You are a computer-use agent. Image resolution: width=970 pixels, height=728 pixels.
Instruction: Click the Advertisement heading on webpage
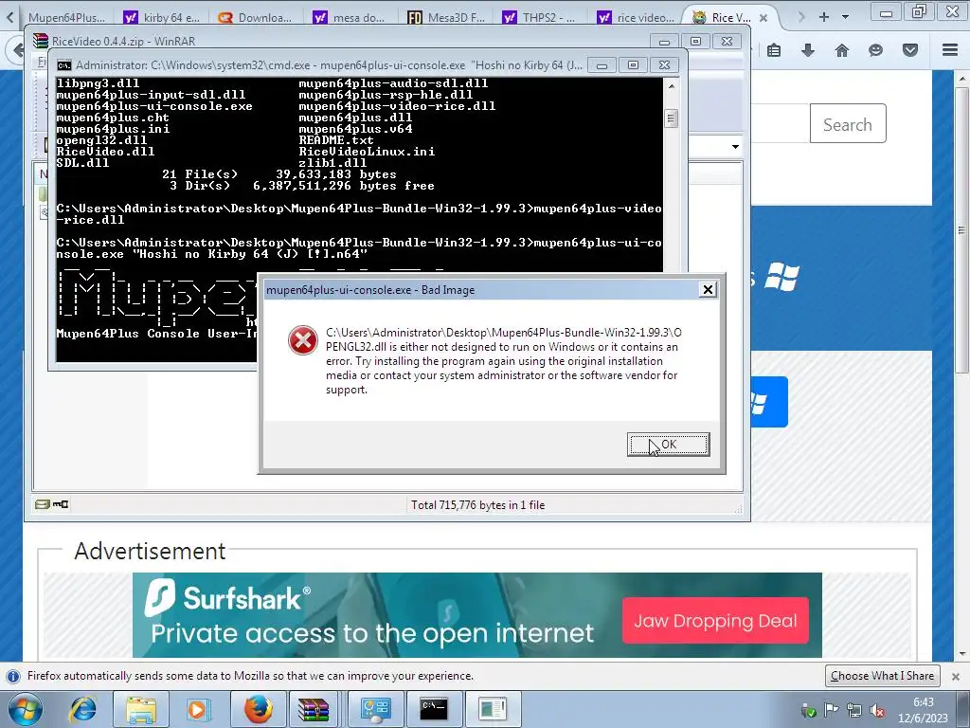[150, 551]
